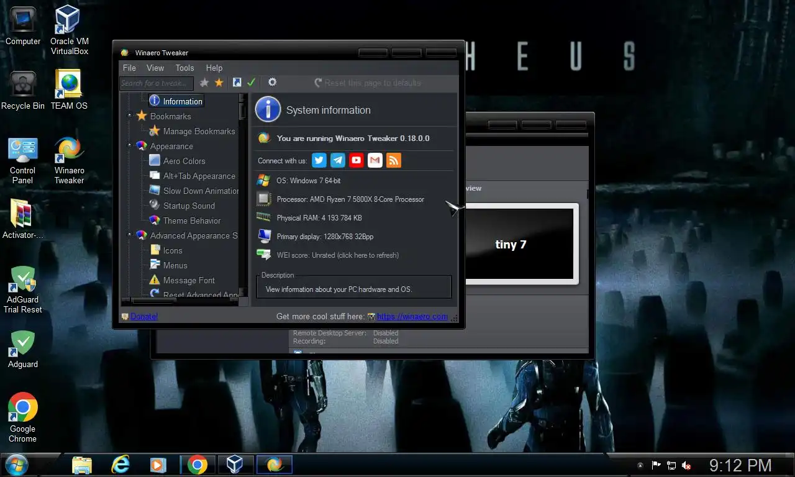Image resolution: width=795 pixels, height=477 pixels.
Task: Select the Appearance tree category
Action: coord(171,146)
